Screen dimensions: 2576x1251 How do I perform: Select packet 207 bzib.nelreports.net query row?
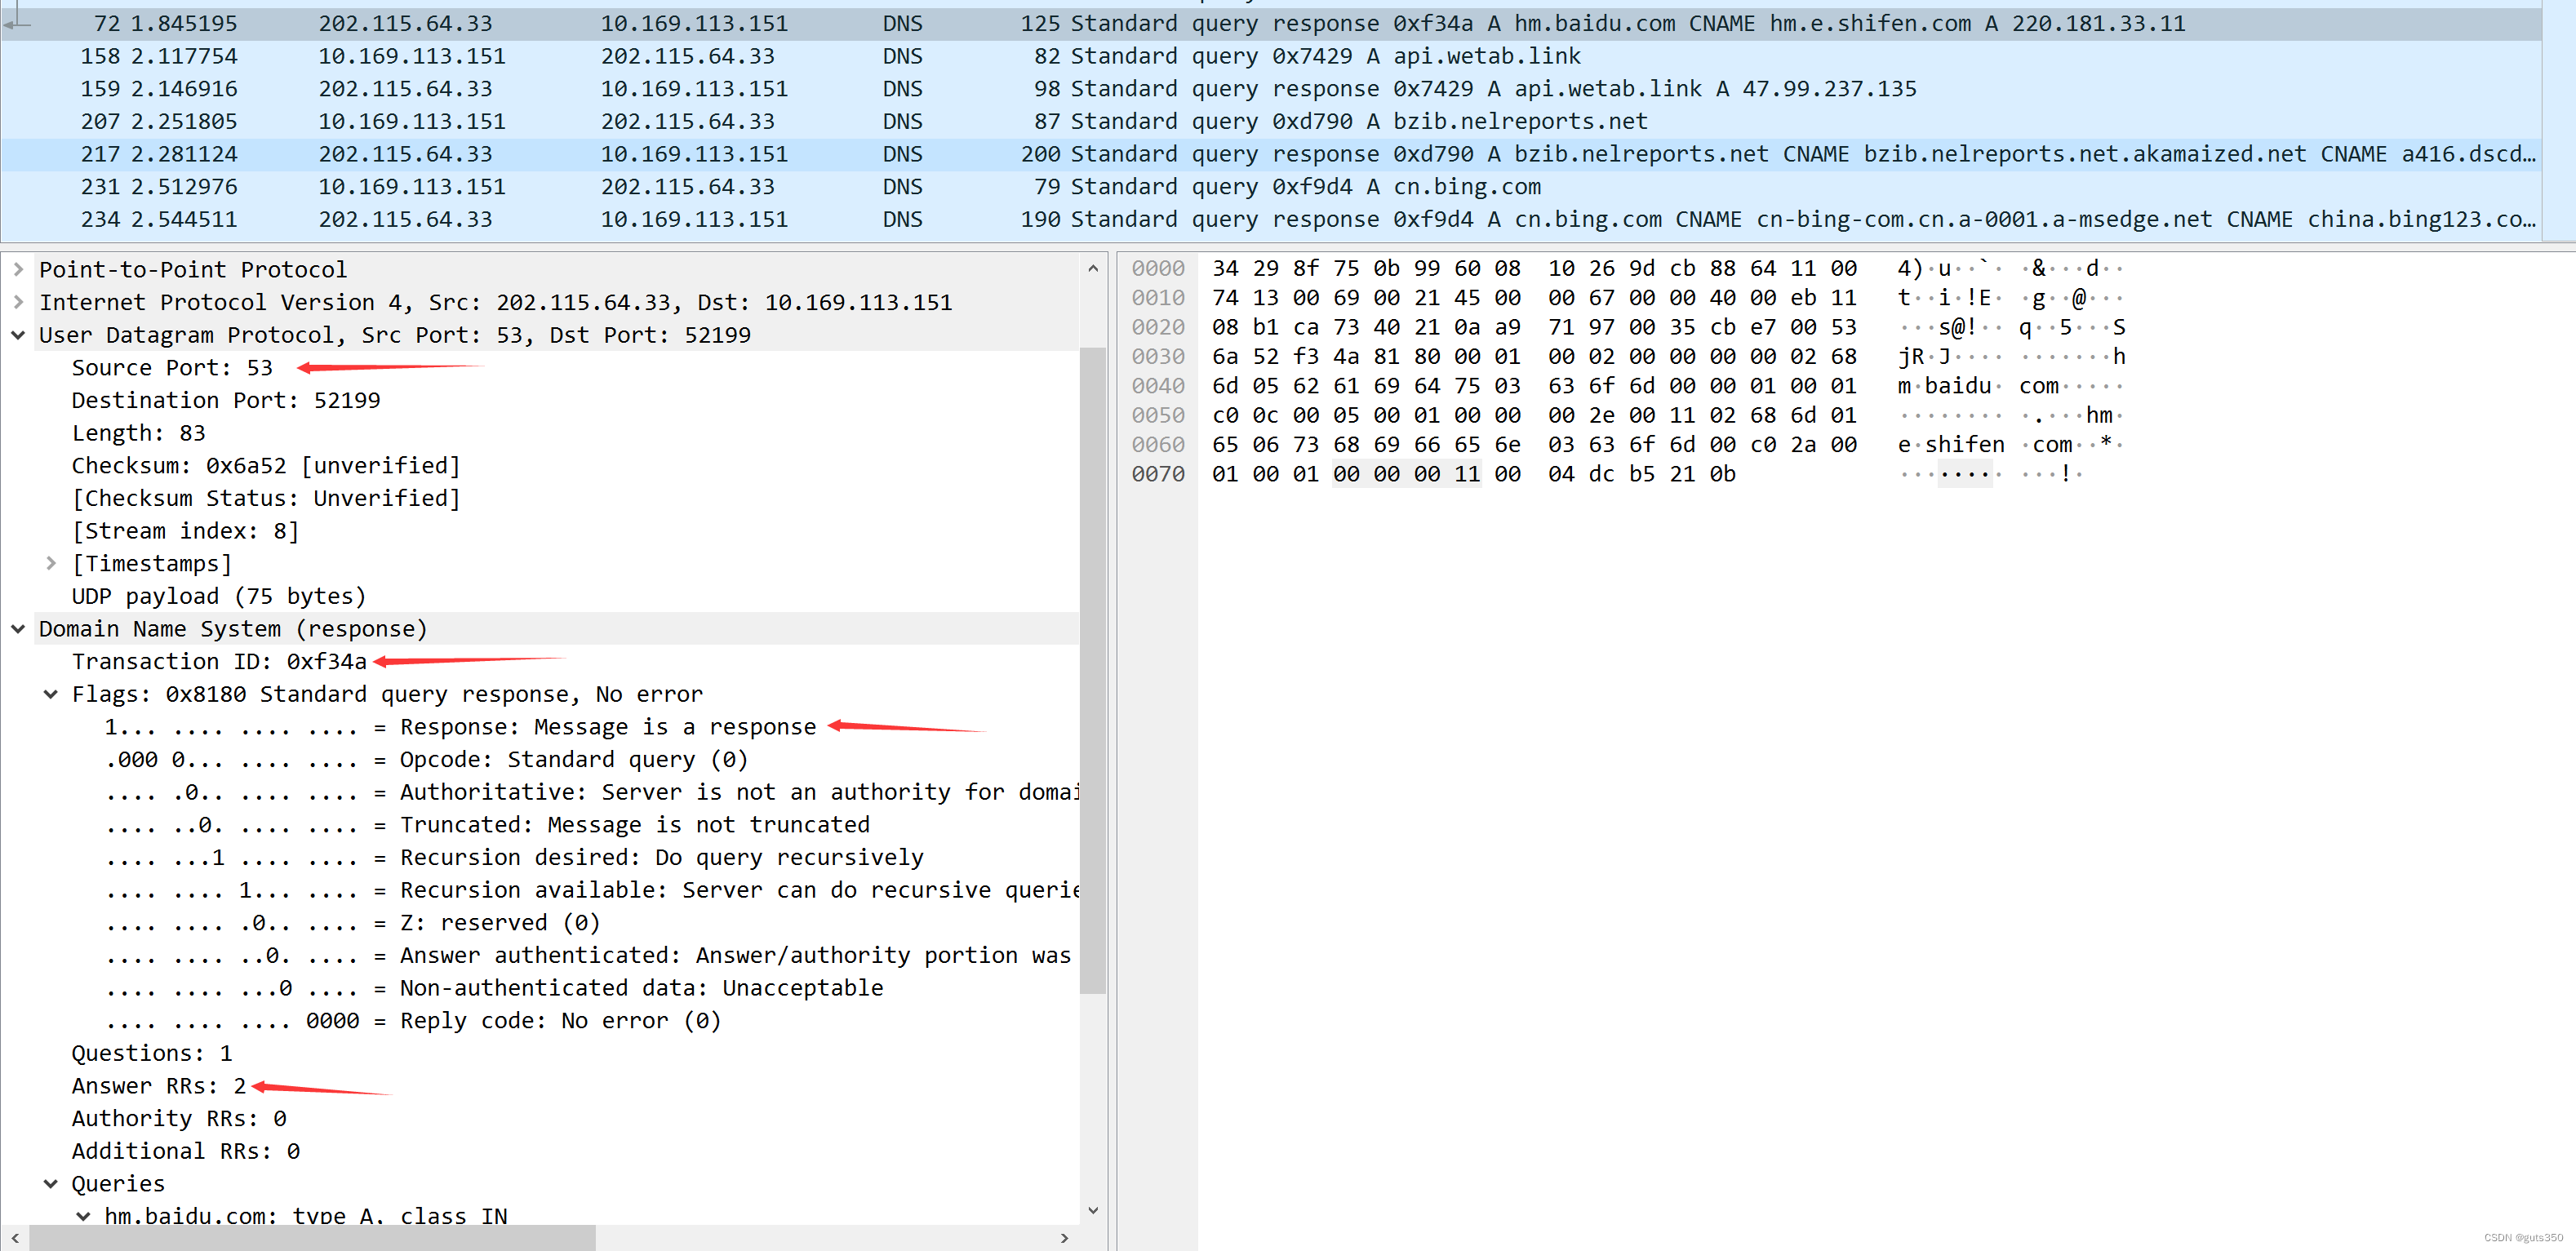1270,121
